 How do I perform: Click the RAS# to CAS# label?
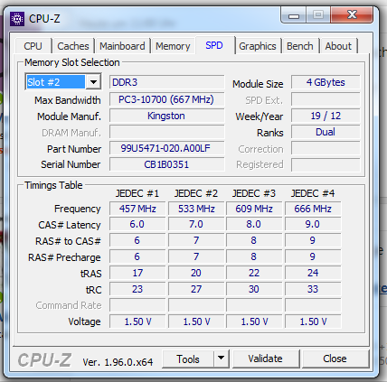tap(68, 241)
